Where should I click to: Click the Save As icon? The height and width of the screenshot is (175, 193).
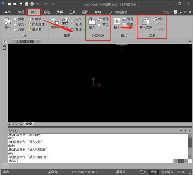26,4
